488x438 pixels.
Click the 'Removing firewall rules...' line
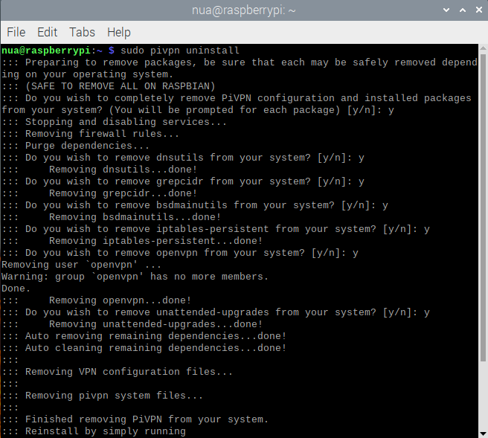pyautogui.click(x=103, y=134)
